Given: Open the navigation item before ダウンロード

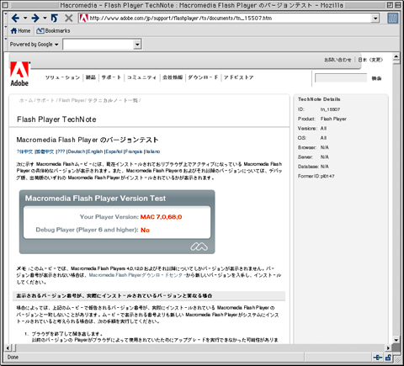Looking at the screenshot, I should [x=173, y=77].
